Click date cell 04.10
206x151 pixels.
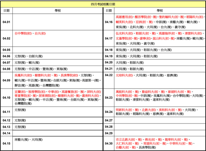click(x=7, y=97)
